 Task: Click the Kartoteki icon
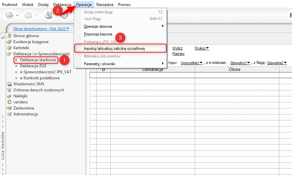click(9, 48)
